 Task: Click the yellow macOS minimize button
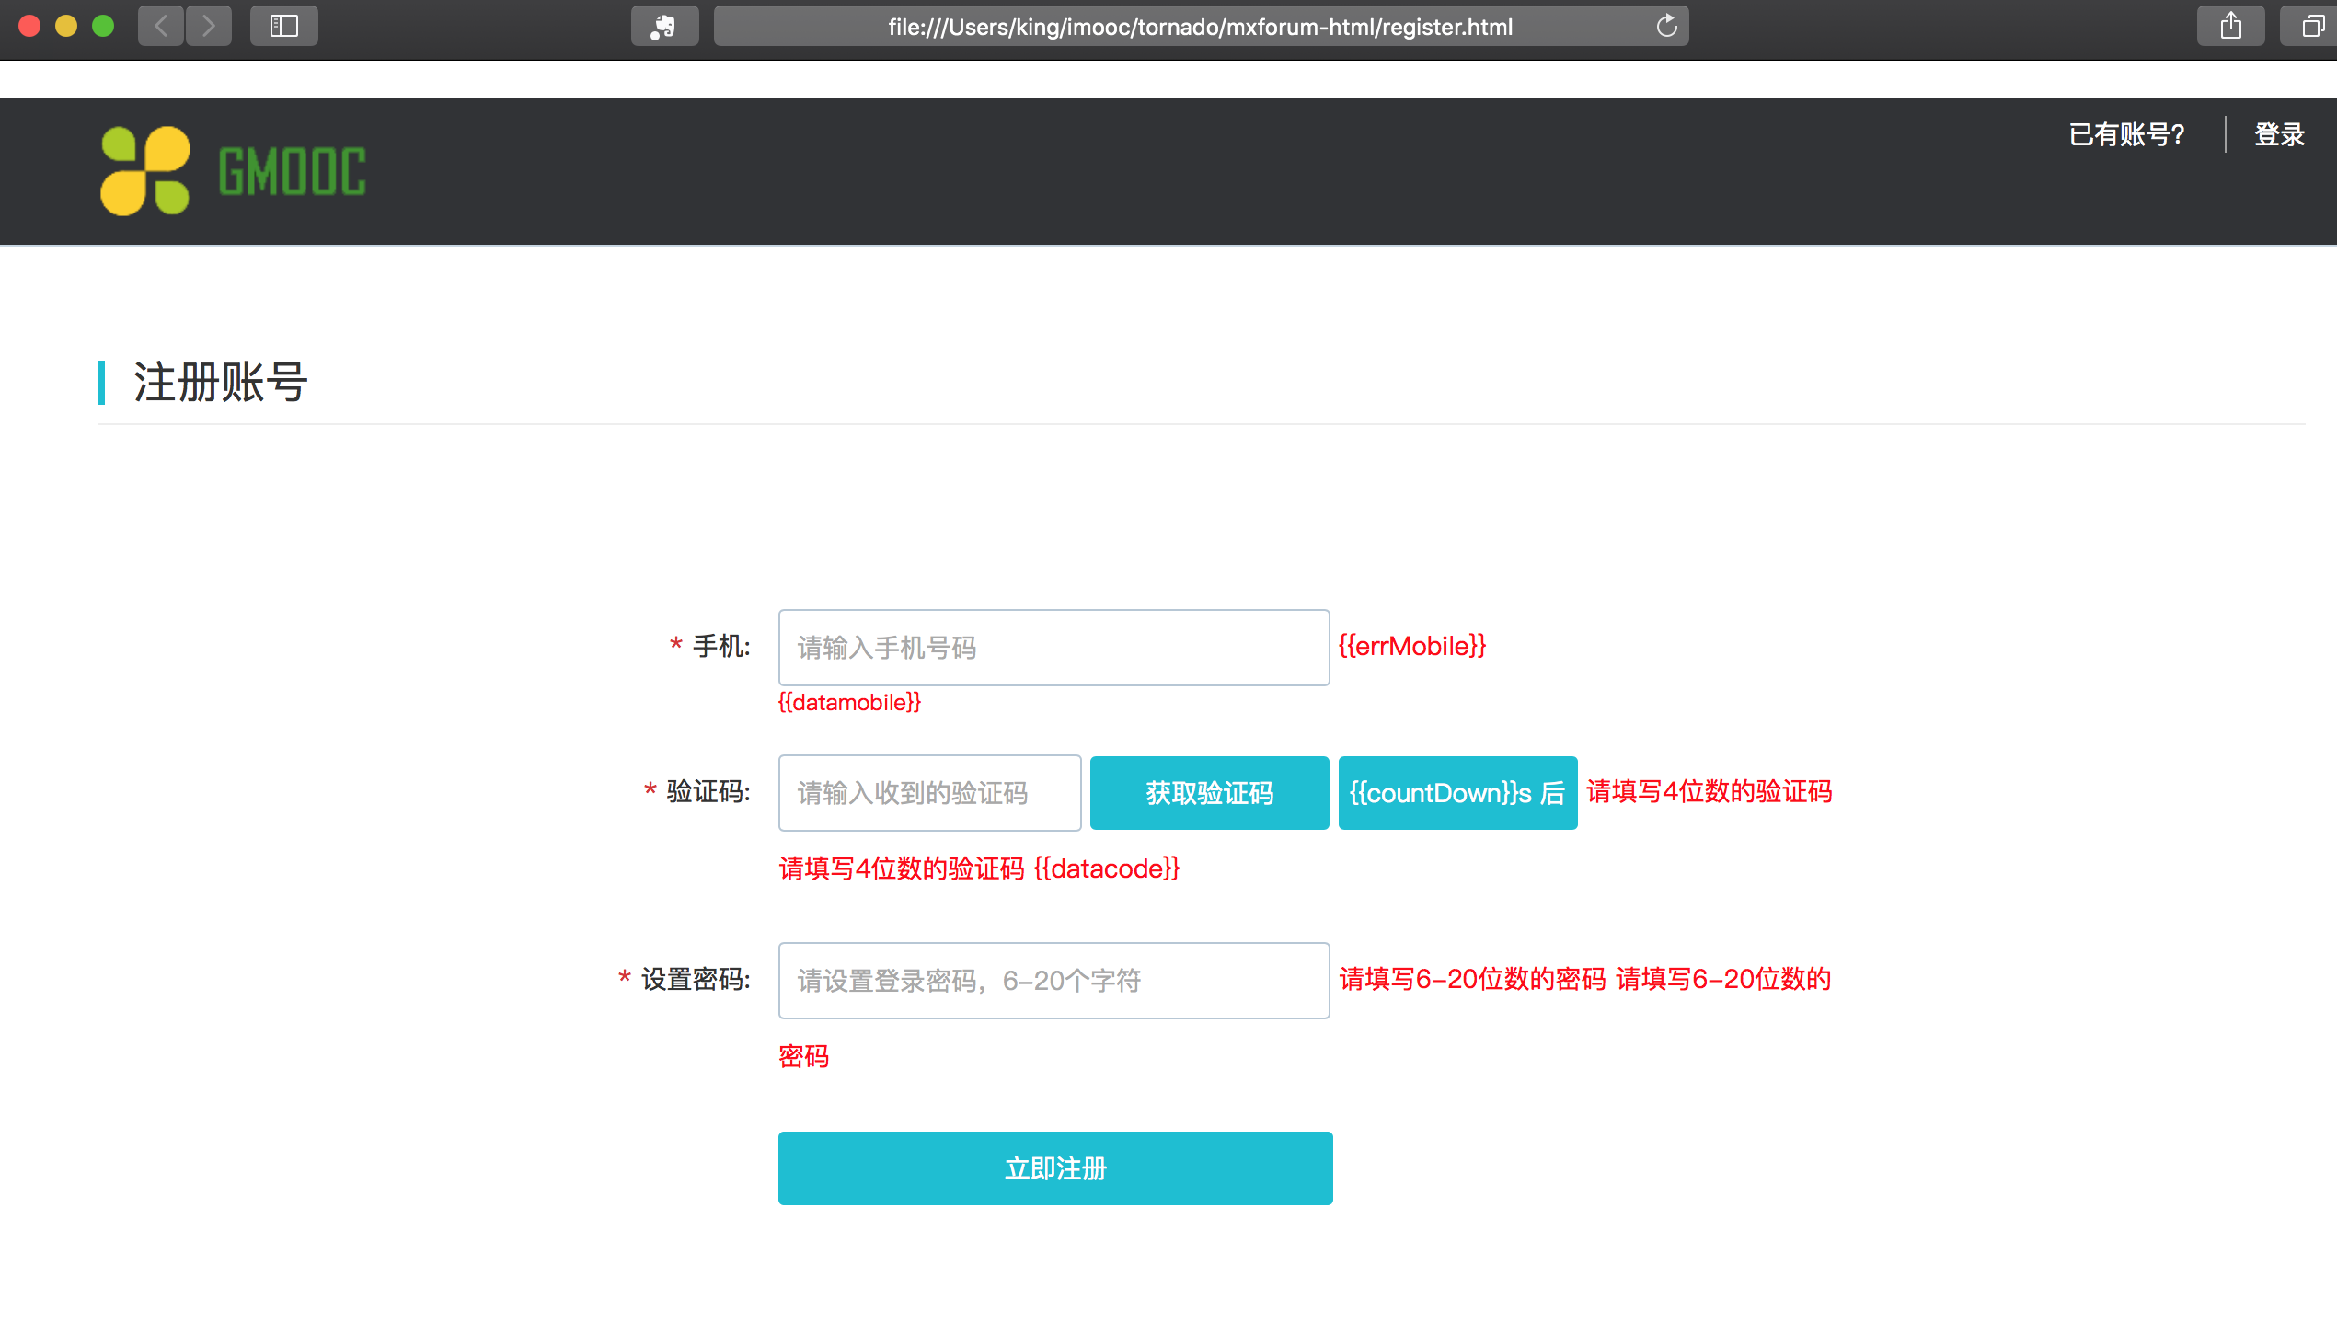click(x=66, y=26)
